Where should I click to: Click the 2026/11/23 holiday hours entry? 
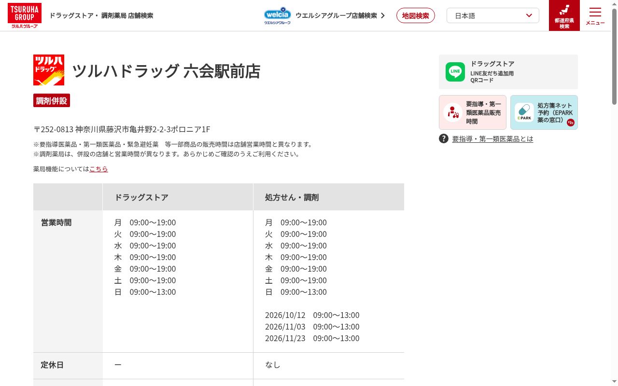tap(312, 338)
